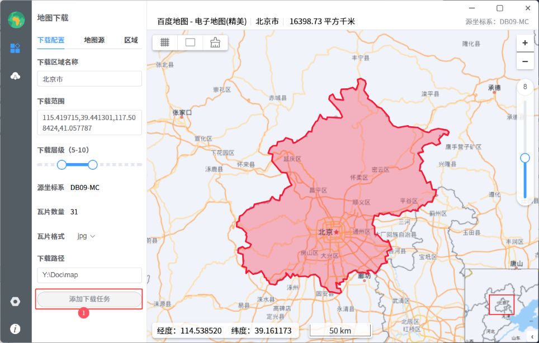The width and height of the screenshot is (539, 343).
Task: Switch to the 区域 tab
Action: point(131,40)
